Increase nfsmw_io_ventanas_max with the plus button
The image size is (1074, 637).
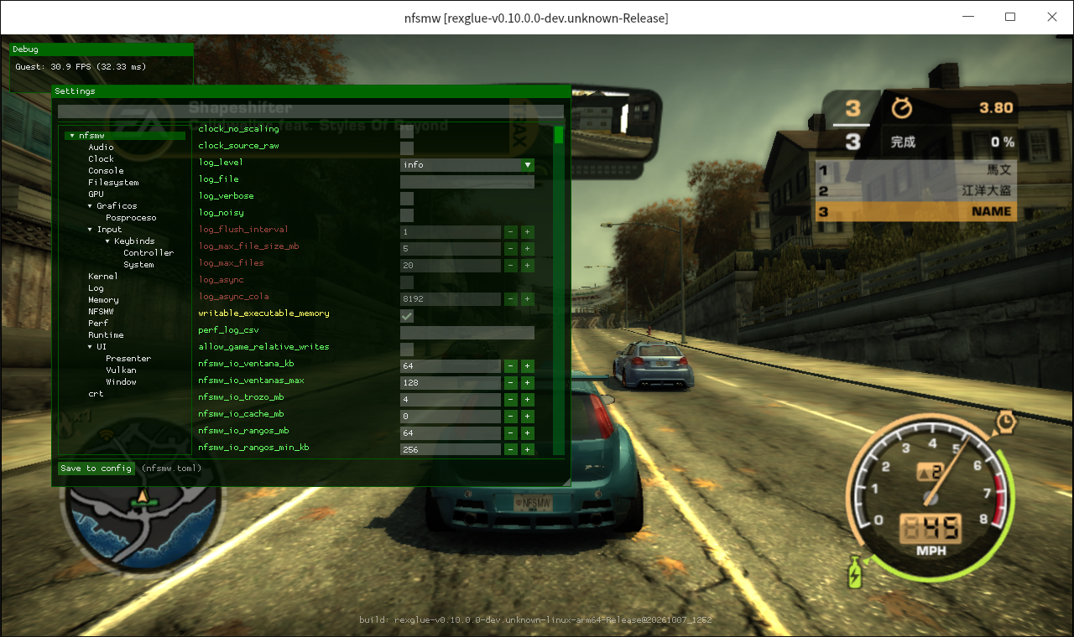point(528,383)
